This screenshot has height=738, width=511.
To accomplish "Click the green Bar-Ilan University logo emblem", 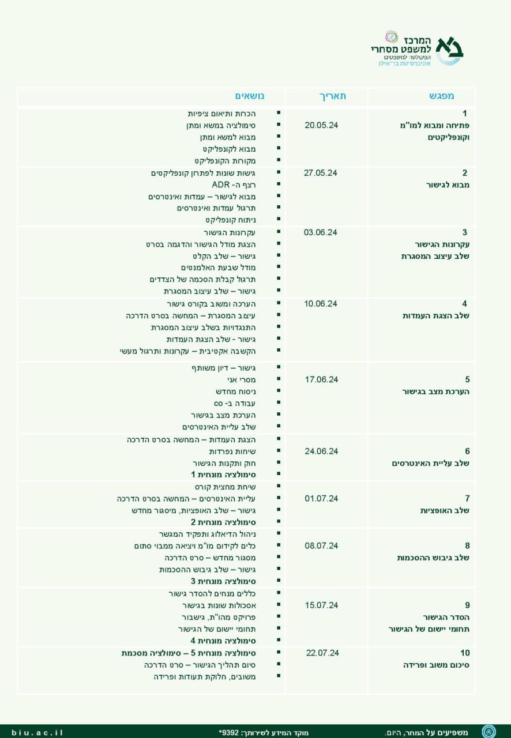I will point(449,50).
